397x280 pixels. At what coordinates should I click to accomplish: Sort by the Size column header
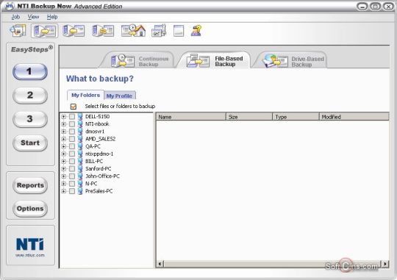pyautogui.click(x=249, y=117)
